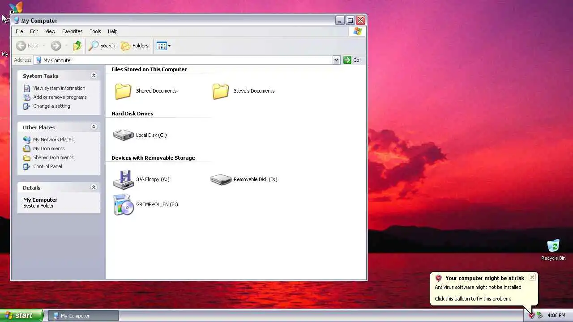Click the Add or remove programs icon
573x322 pixels.
(x=27, y=97)
